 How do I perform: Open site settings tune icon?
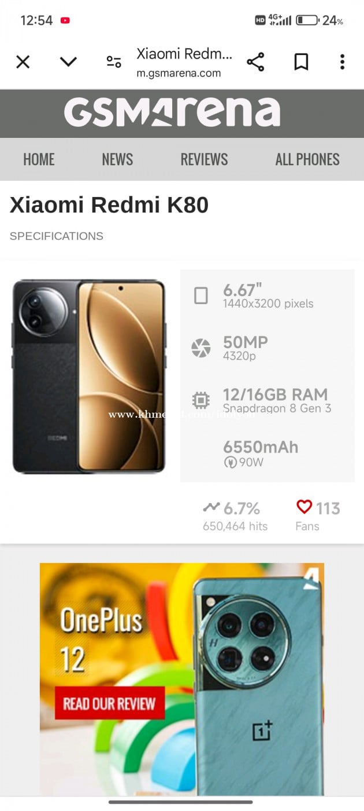point(114,62)
